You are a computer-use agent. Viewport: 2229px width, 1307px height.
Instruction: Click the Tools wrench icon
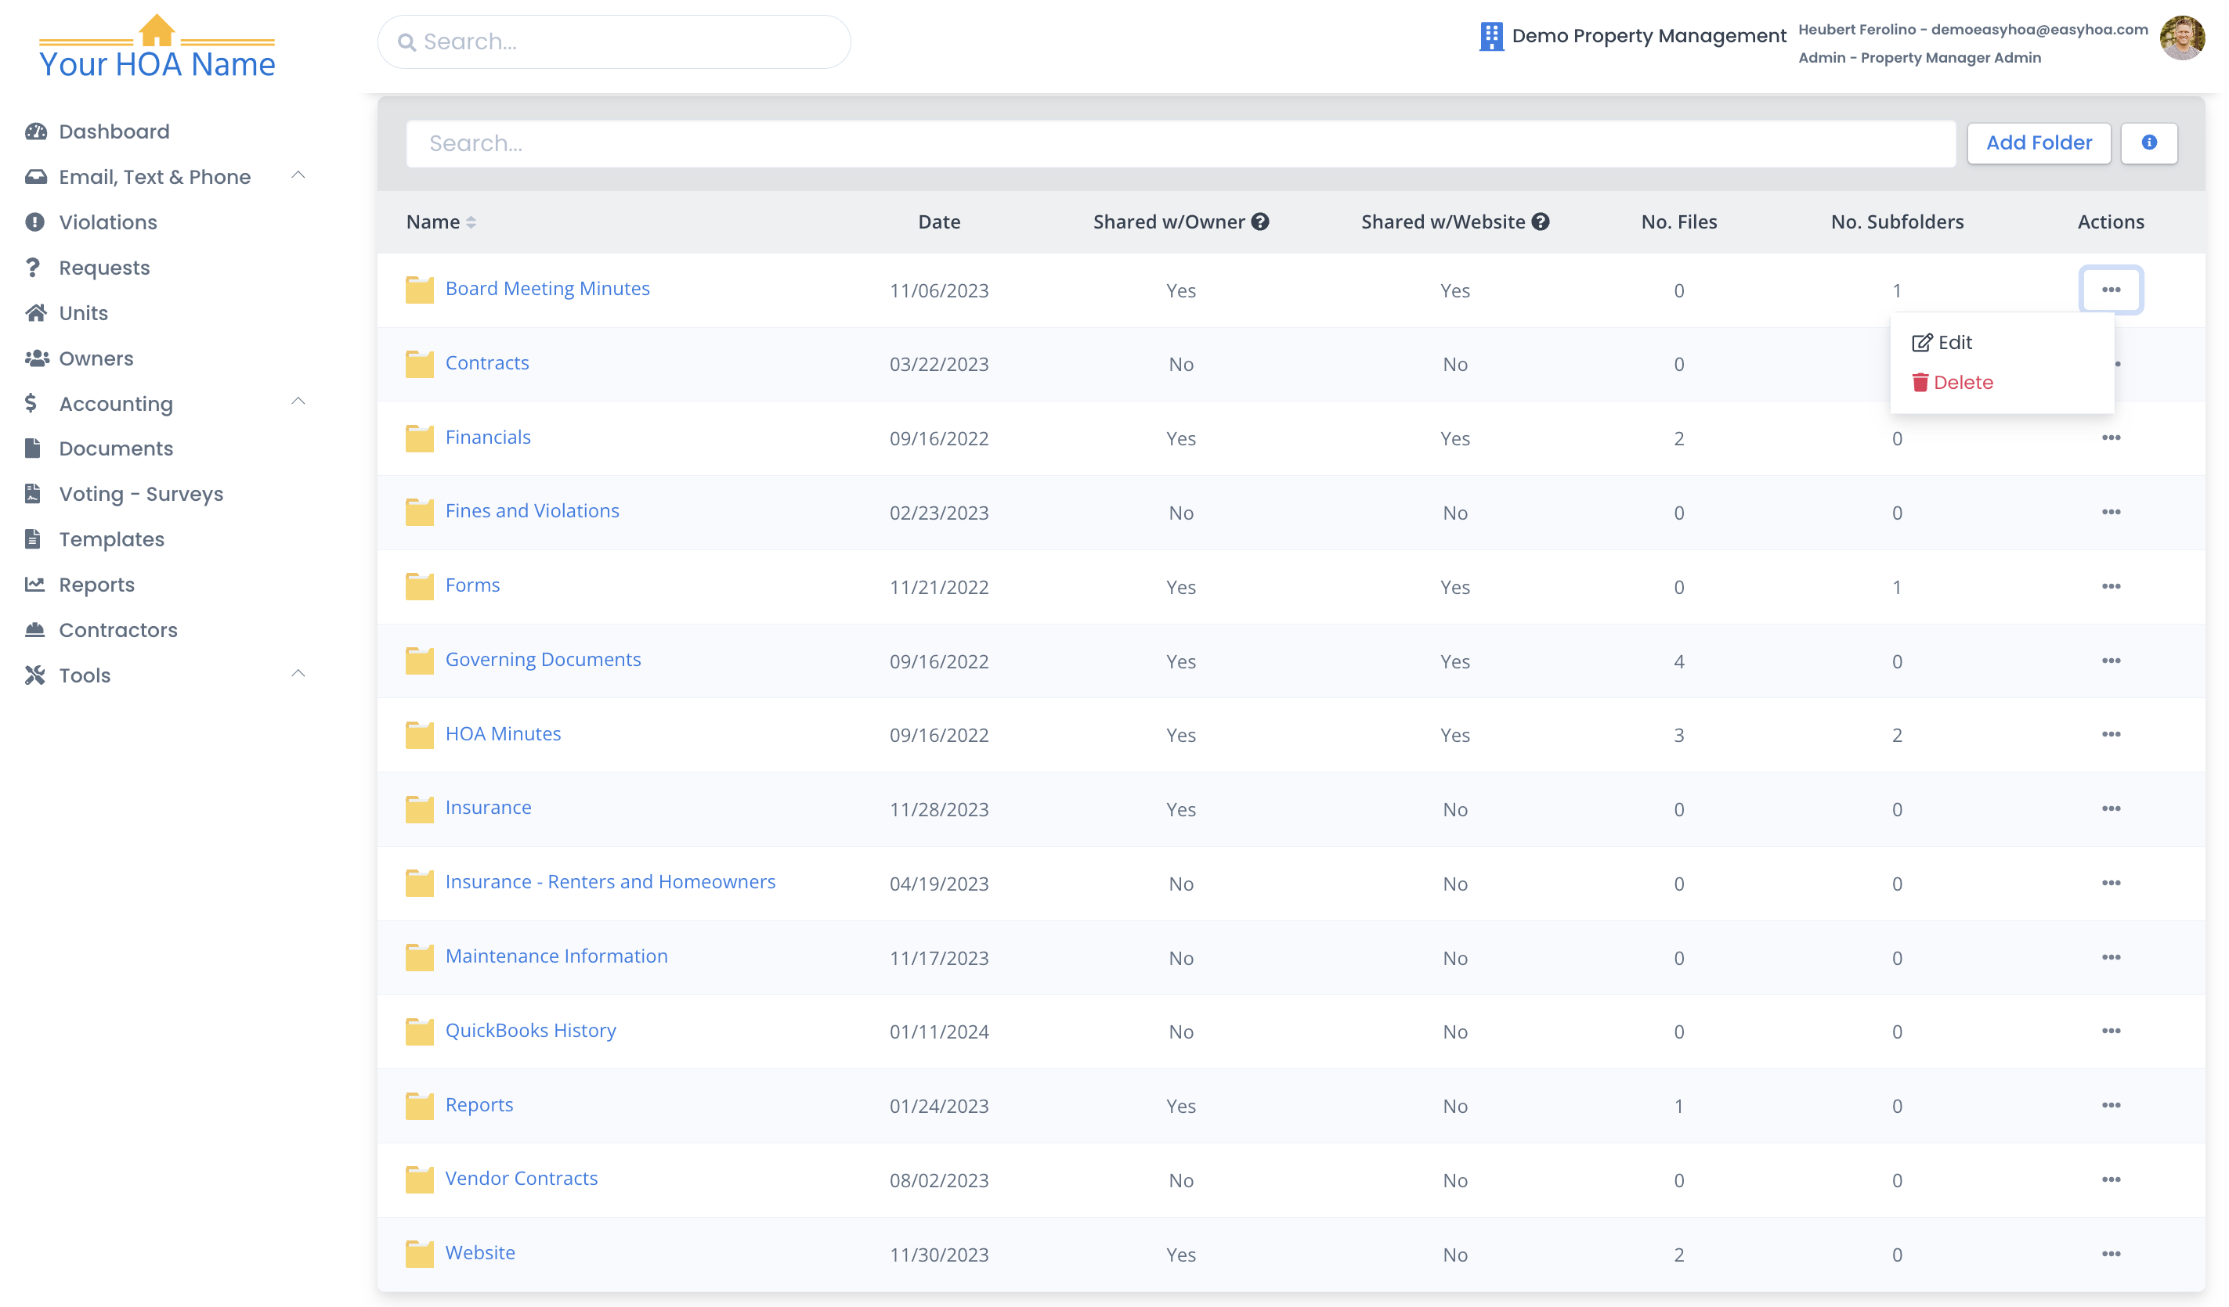(x=34, y=675)
